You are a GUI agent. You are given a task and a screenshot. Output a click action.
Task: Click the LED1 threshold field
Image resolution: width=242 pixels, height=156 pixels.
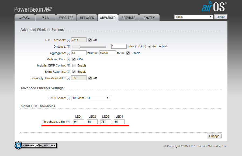(x=79, y=122)
